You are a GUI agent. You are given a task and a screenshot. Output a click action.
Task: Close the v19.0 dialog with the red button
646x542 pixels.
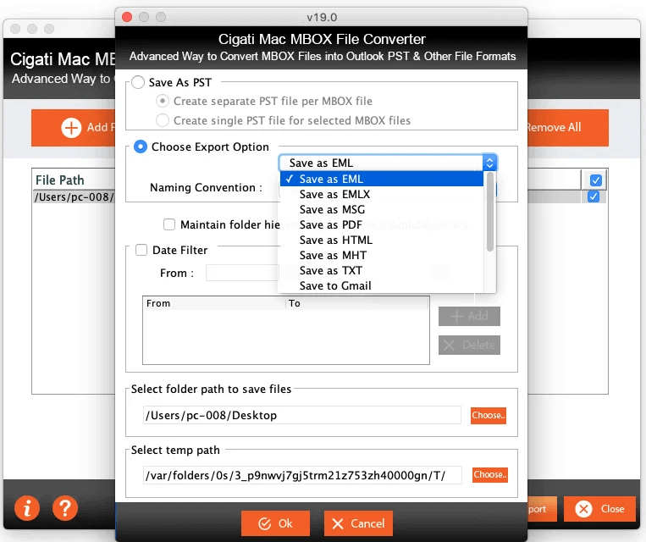127,17
